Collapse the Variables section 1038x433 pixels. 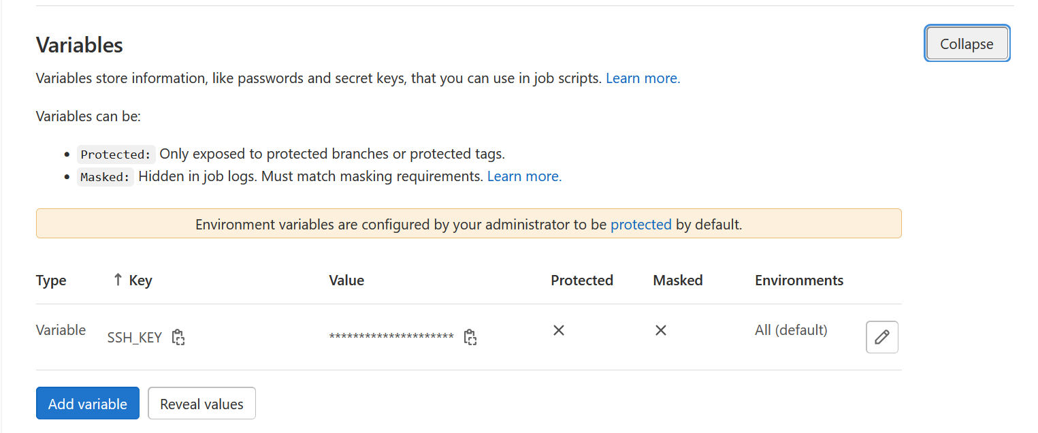(x=967, y=44)
